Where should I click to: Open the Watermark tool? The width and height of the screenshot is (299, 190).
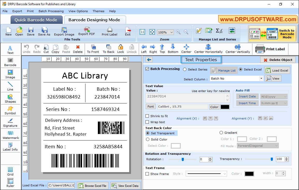[10, 135]
